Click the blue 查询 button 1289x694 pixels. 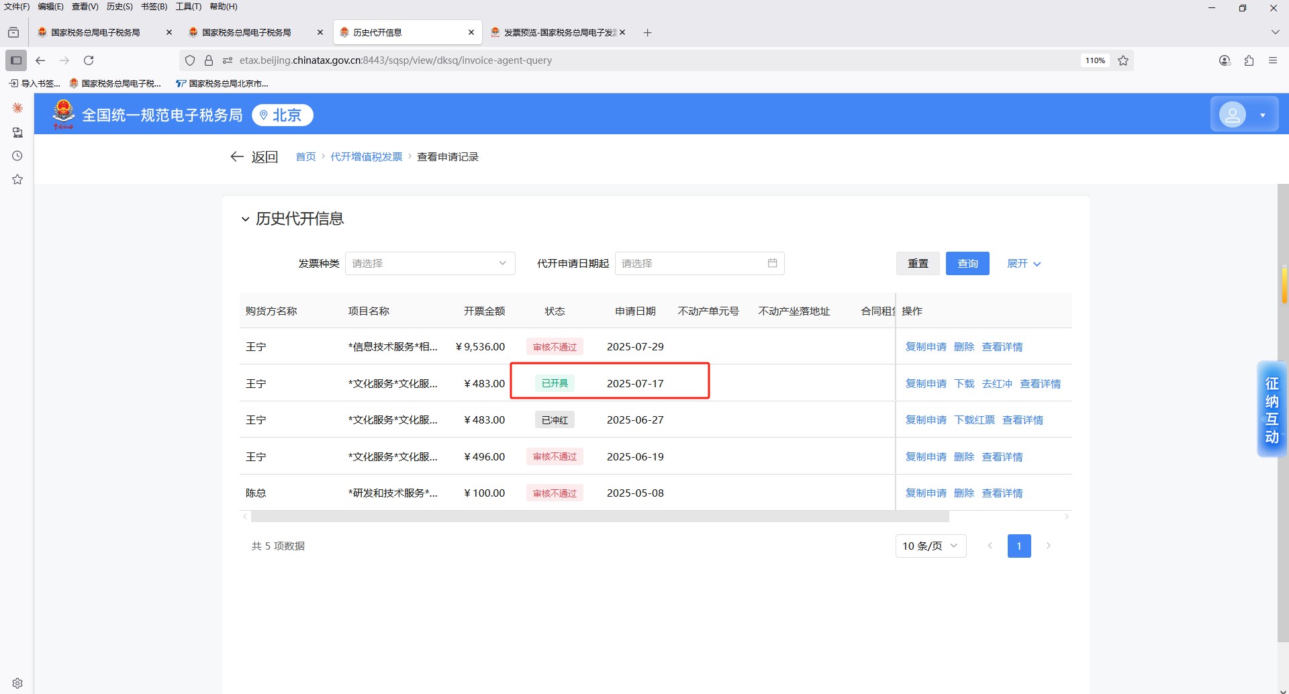[967, 264]
